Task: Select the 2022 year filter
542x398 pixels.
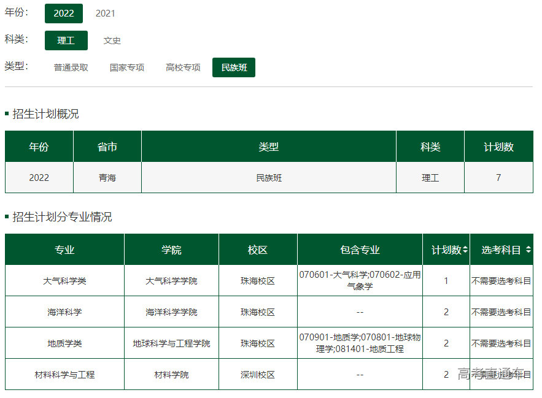Action: pyautogui.click(x=63, y=13)
